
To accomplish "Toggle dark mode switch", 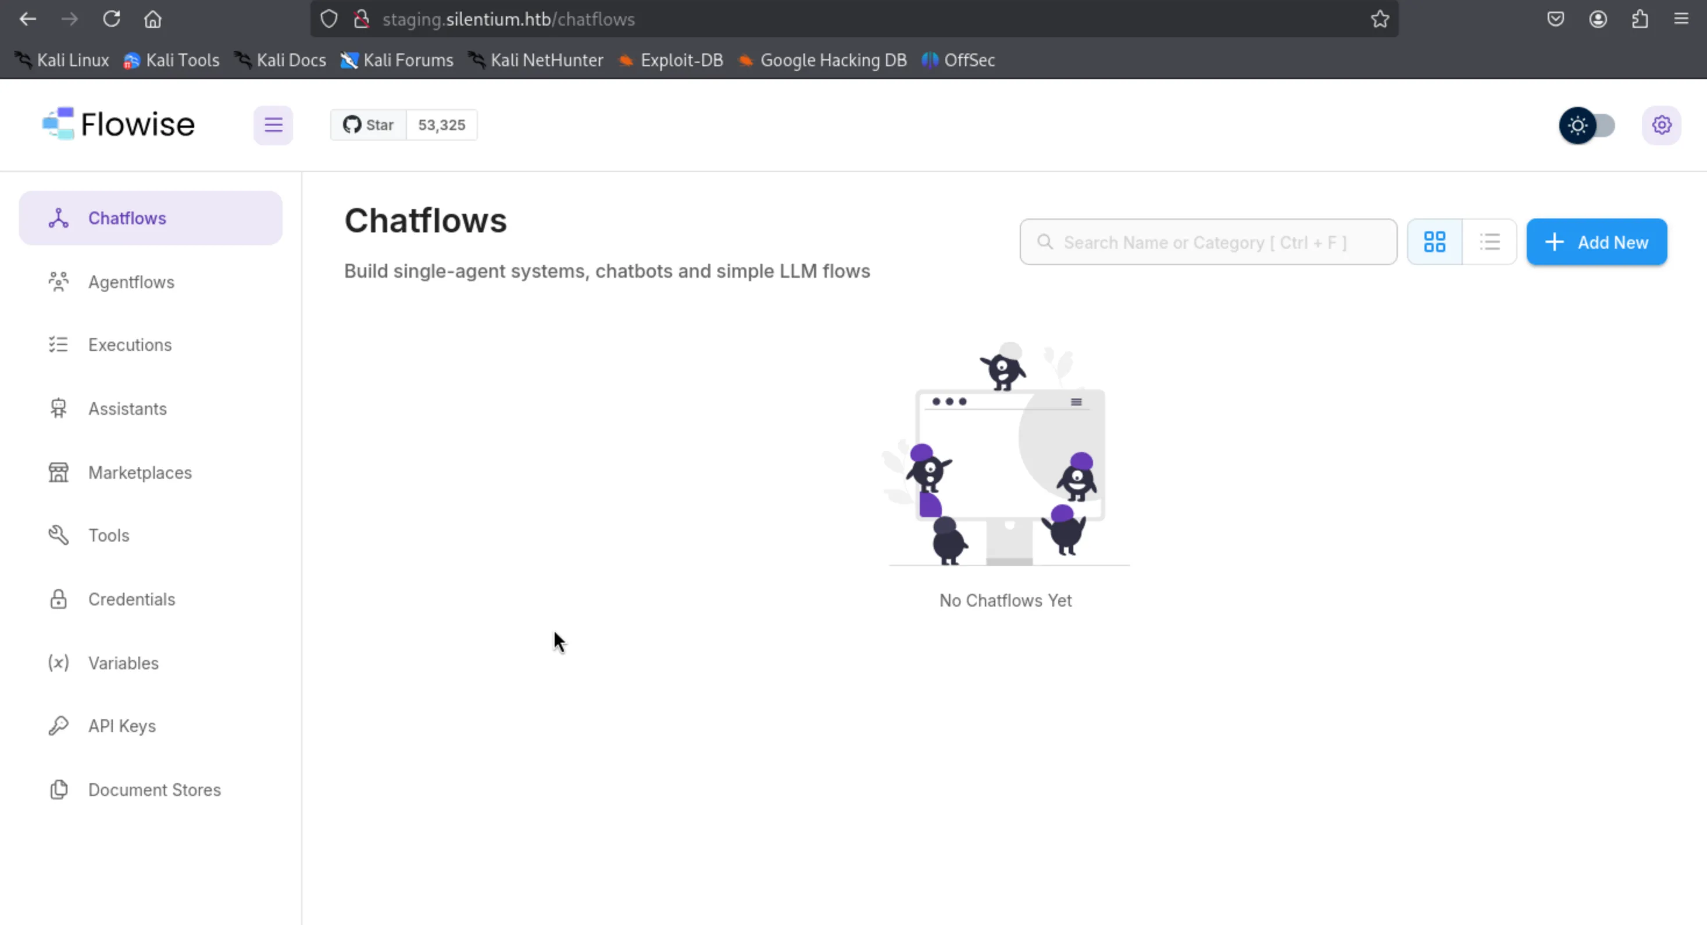I will click(1587, 125).
